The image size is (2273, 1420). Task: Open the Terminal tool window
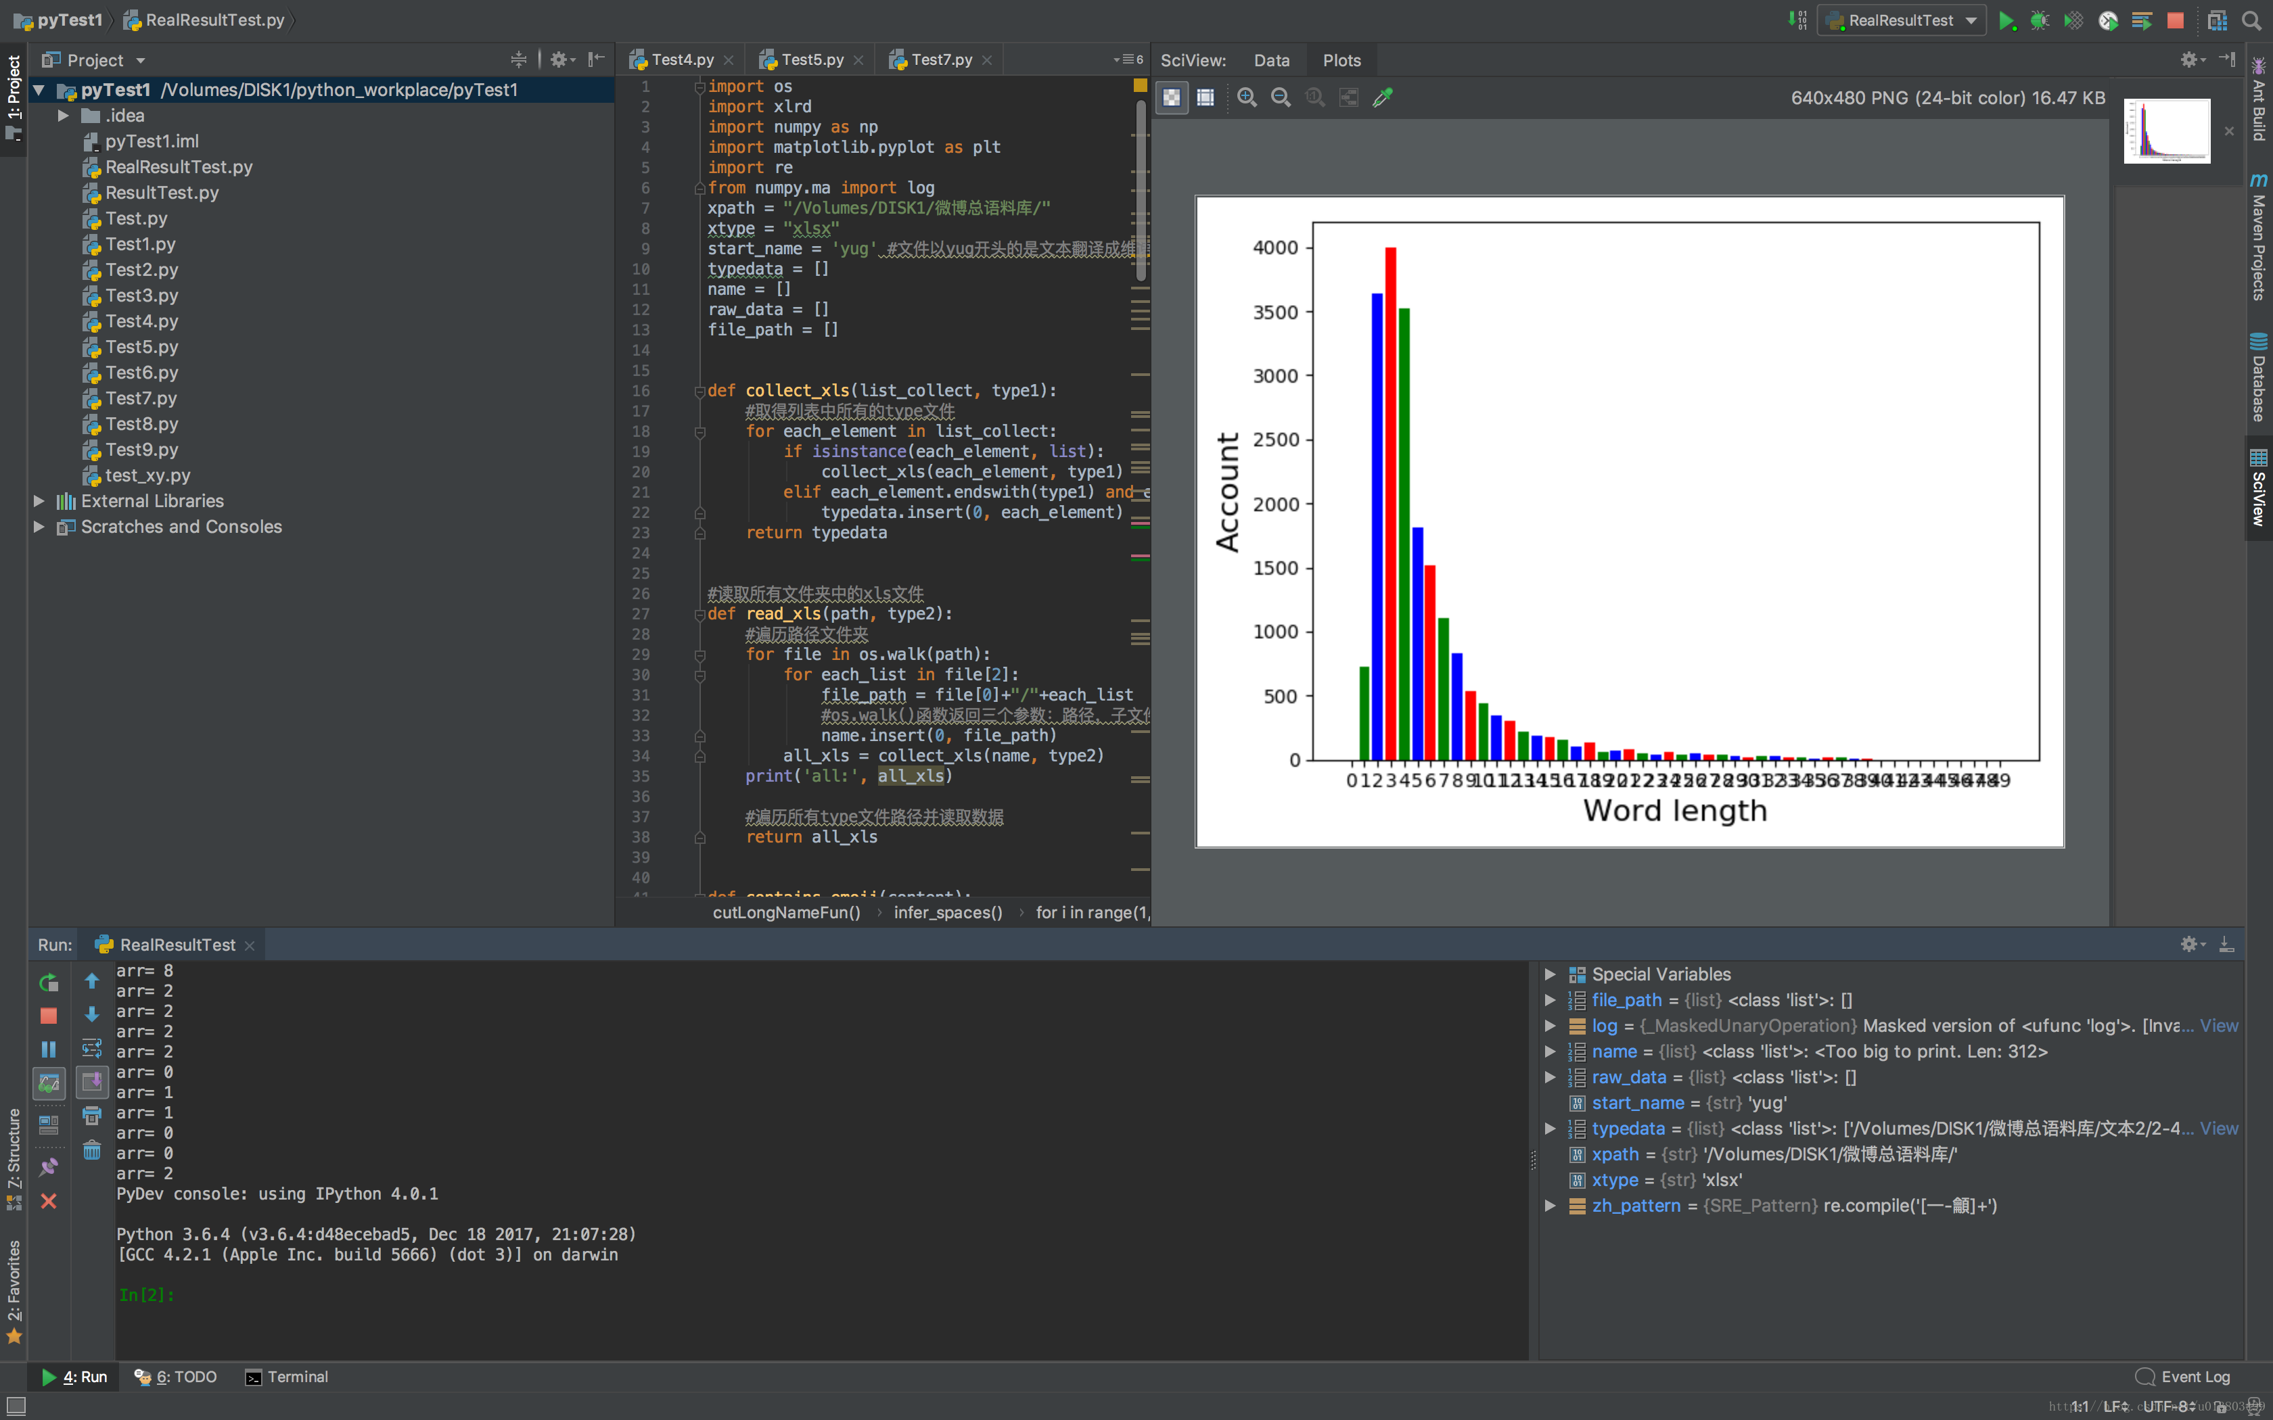286,1377
